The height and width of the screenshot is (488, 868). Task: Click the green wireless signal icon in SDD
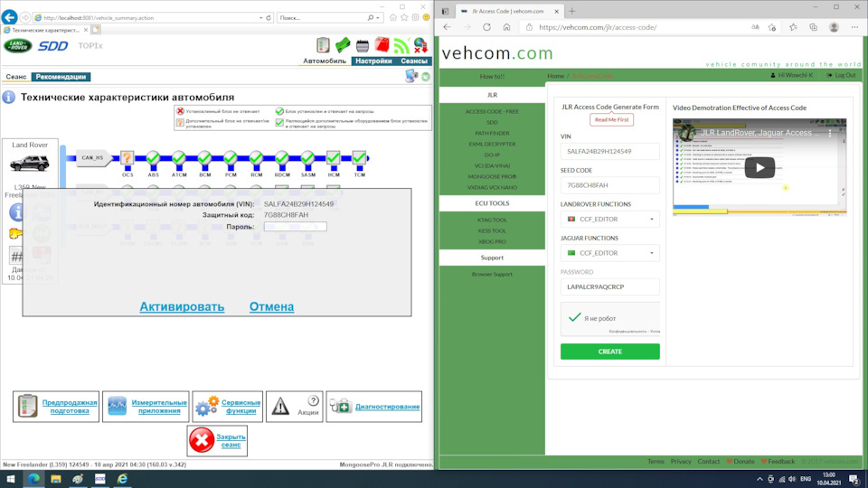[401, 45]
